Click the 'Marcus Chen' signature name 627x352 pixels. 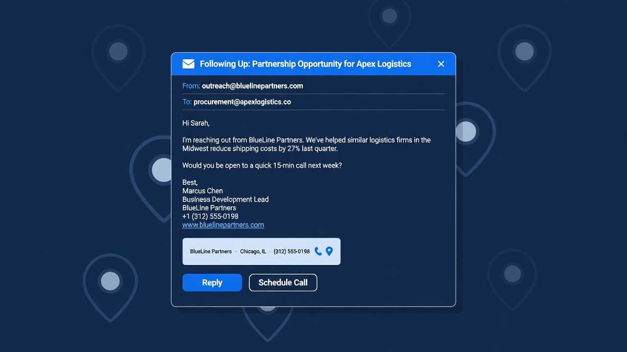coord(202,191)
